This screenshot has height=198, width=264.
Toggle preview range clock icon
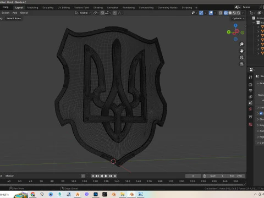[205, 176]
